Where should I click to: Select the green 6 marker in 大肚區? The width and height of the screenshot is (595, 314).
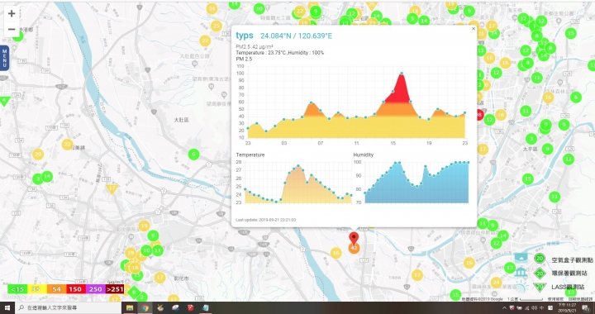tap(194, 155)
